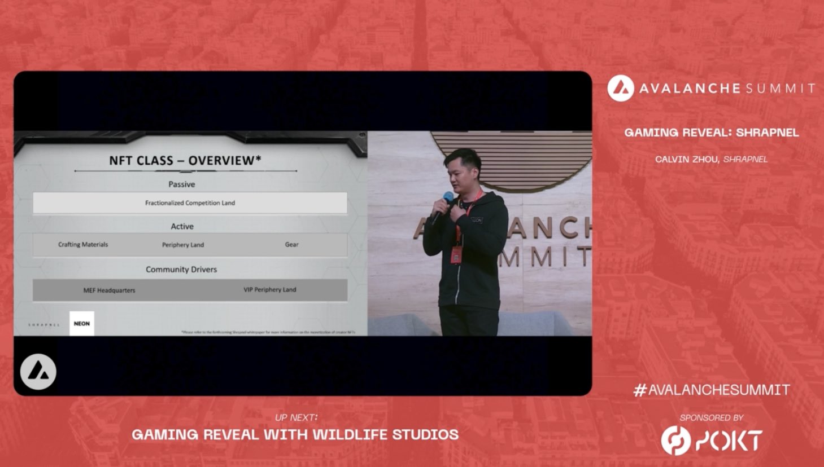The width and height of the screenshot is (824, 467).
Task: Click the Gaming Reveal: Shrapnel session heading
Action: click(712, 133)
